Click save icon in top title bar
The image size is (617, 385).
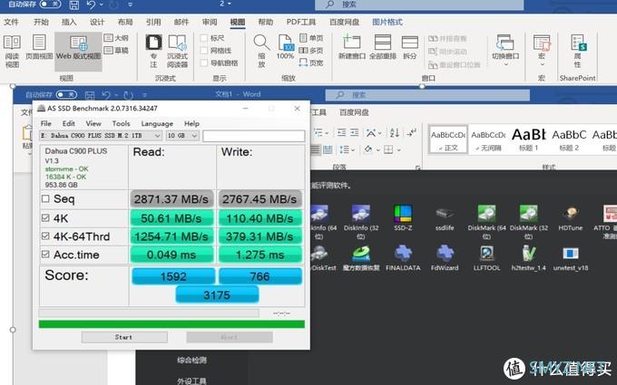[73, 5]
